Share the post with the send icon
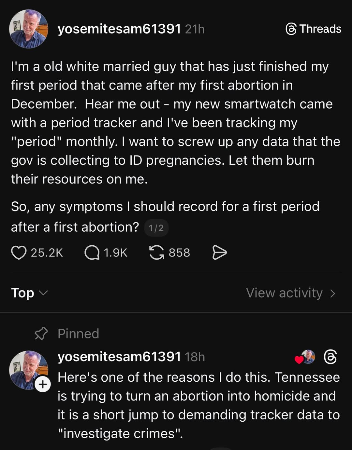The image size is (352, 450). coord(219,252)
